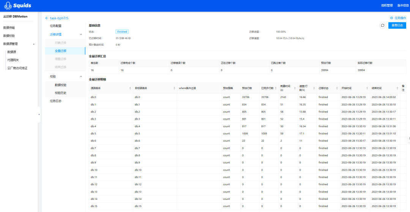Screen dimensions: 410x212
Task: Click the sort icon in 目标端表名 header
Action: pos(174,88)
